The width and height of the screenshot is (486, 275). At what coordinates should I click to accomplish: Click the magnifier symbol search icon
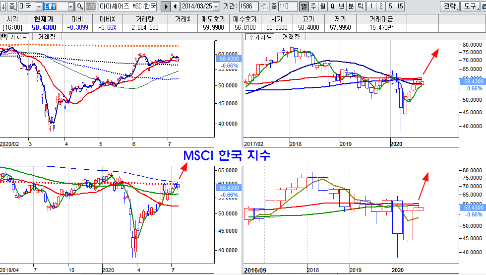pyautogui.click(x=79, y=6)
